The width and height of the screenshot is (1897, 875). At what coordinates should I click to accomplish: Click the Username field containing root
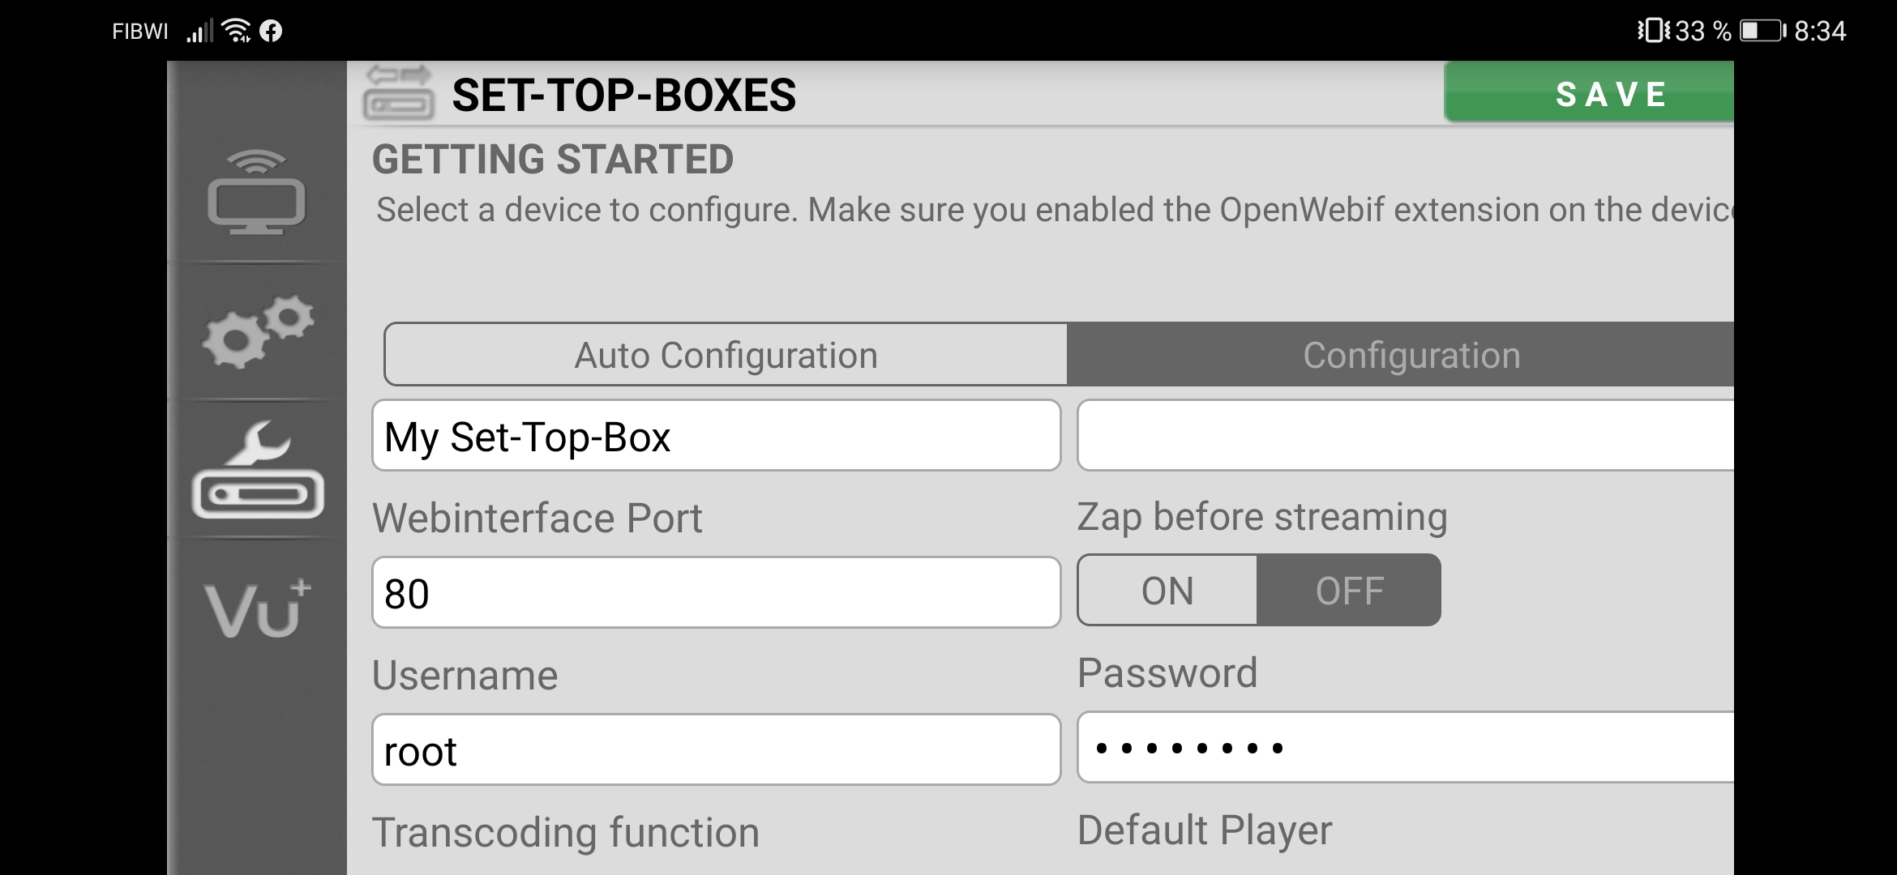(717, 749)
